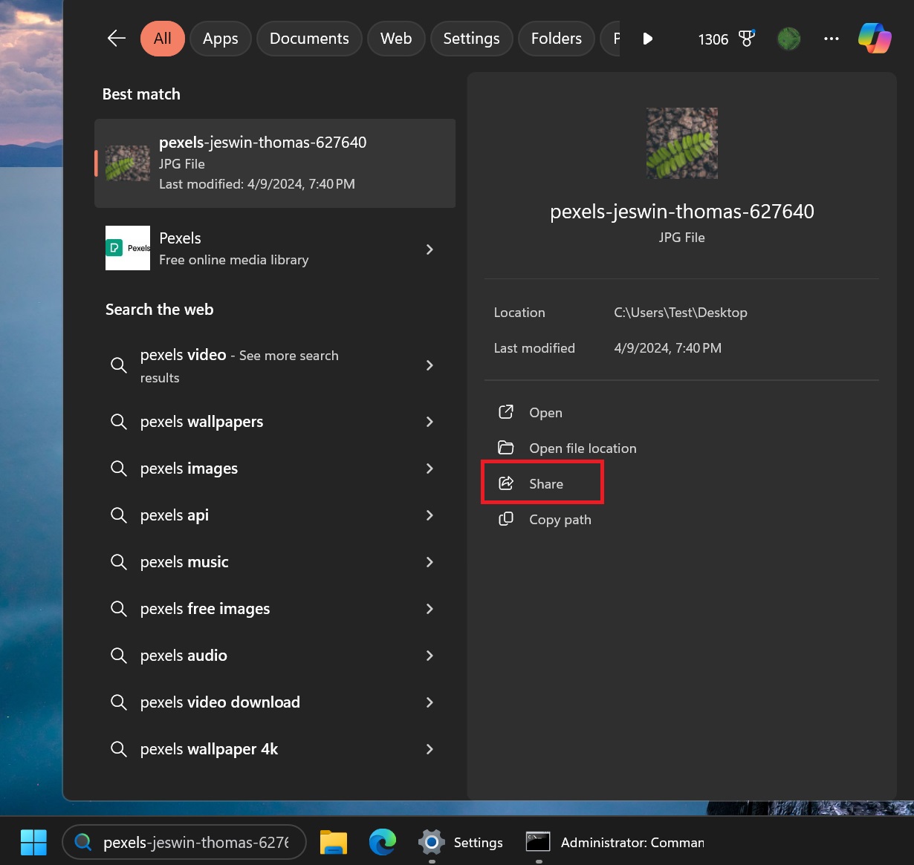
Task: Open the green user profile avatar
Action: [x=788, y=39]
